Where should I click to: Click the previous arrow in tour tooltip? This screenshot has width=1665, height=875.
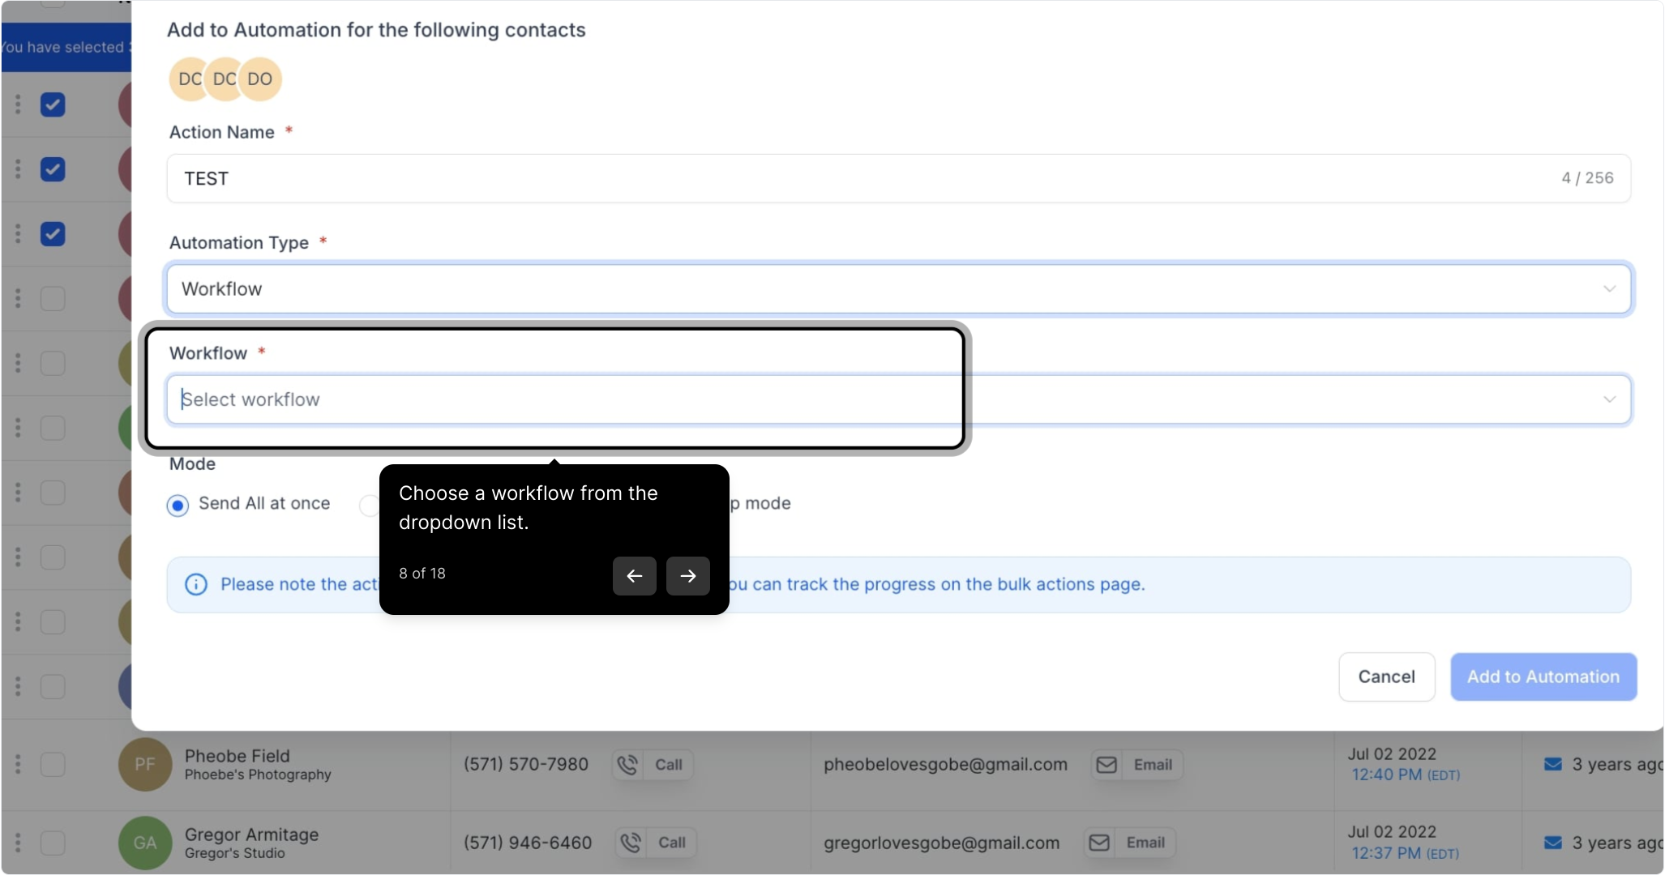coord(634,576)
